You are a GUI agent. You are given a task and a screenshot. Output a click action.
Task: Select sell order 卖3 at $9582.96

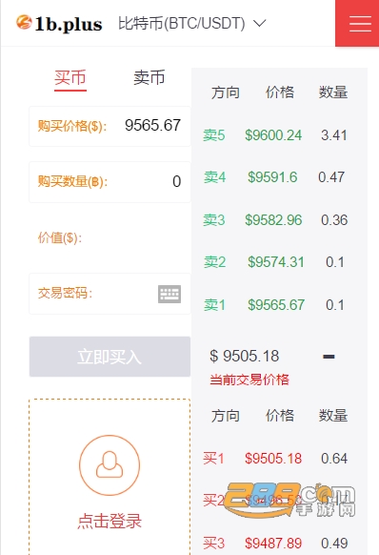(275, 219)
